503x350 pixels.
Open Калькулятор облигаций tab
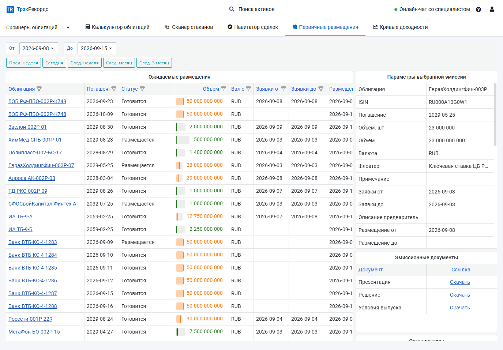[x=117, y=27]
